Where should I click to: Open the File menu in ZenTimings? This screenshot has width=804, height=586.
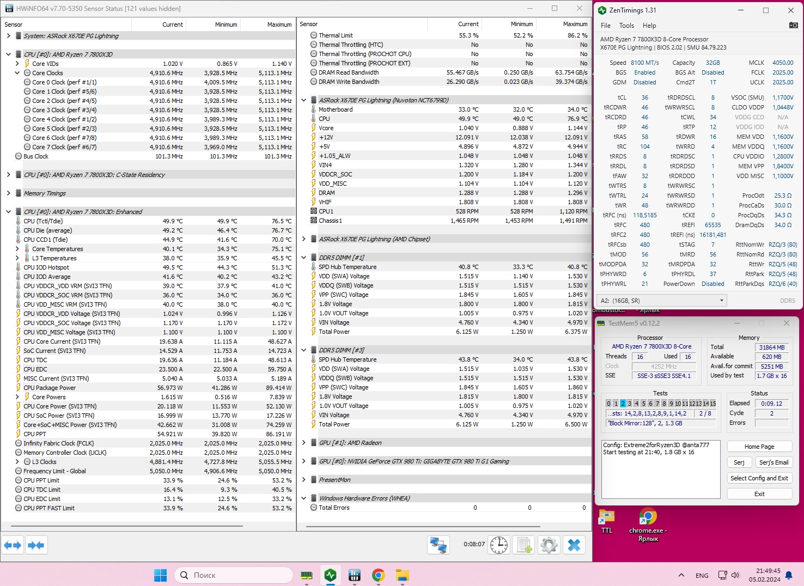click(x=606, y=26)
